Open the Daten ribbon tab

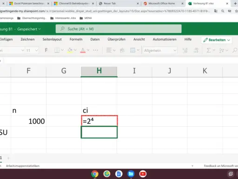pyautogui.click(x=95, y=39)
